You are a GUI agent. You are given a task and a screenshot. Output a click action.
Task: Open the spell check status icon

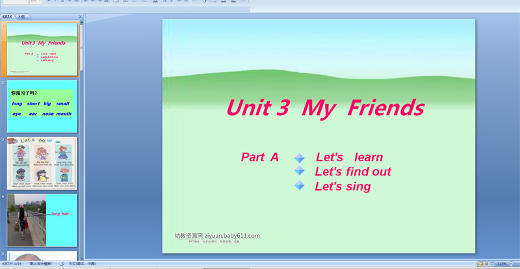pos(62,264)
